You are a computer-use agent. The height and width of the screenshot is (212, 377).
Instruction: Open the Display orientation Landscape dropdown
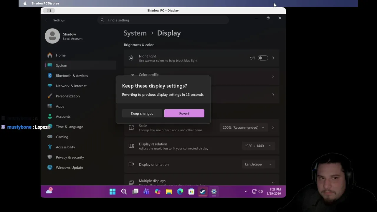click(258, 164)
